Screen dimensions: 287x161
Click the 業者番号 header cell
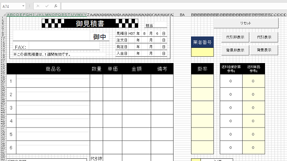202,42
